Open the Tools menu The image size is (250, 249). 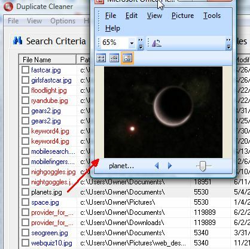[212, 16]
